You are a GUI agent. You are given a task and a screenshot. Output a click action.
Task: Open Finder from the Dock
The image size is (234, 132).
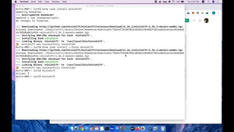point(71,128)
